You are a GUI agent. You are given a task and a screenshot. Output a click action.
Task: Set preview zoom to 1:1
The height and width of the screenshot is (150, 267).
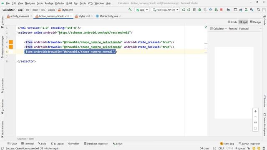255,122
